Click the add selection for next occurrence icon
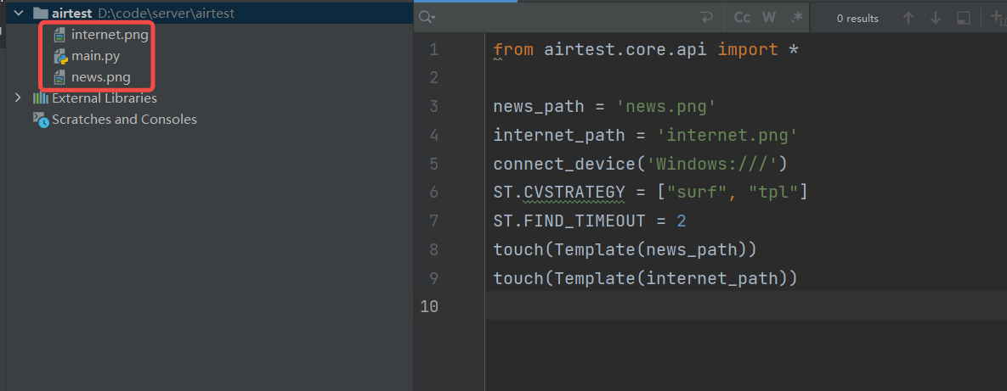This screenshot has height=391, width=1007. click(x=998, y=19)
